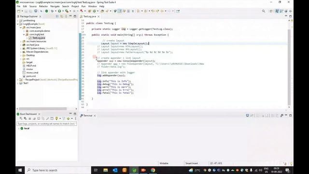Click the Boot Dashboard tag filter field
The width and height of the screenshot is (309, 174).
point(47,124)
